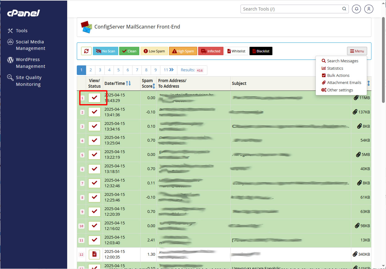This screenshot has height=269, width=386.
Task: Go to results page 9
Action: (x=155, y=70)
